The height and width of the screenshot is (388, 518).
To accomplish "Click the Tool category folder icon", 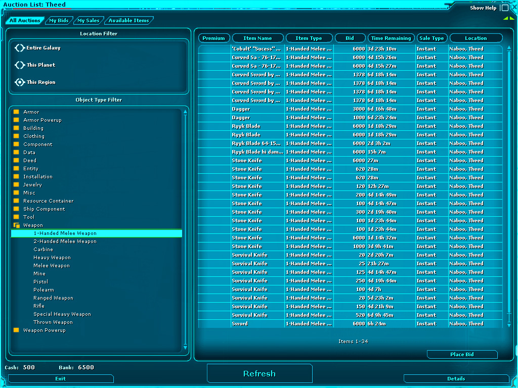I will [x=16, y=217].
